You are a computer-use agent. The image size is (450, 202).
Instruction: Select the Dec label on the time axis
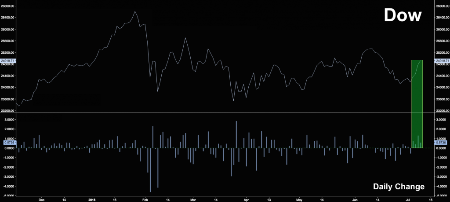point(41,198)
